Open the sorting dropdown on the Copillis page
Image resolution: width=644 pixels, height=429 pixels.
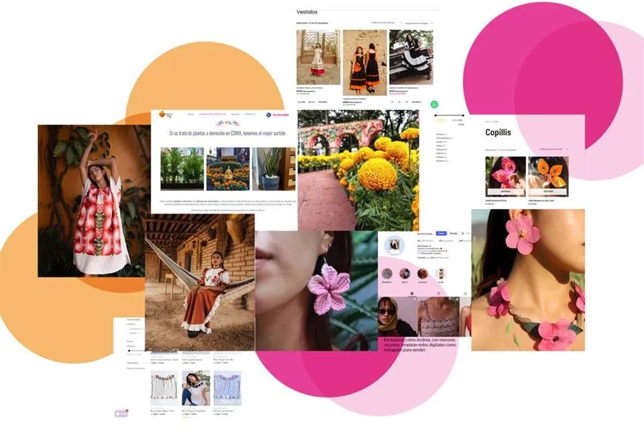click(553, 149)
